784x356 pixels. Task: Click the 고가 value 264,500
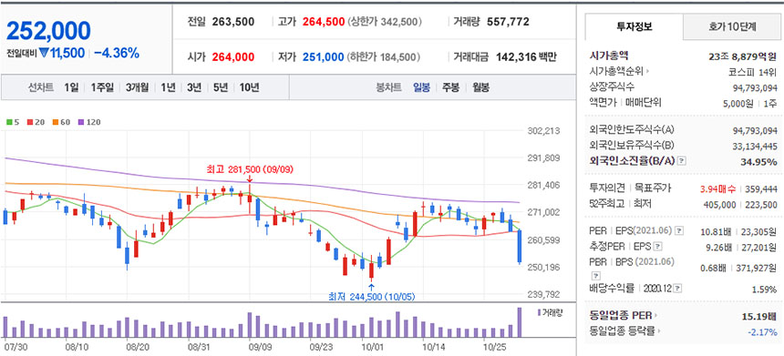coord(324,22)
